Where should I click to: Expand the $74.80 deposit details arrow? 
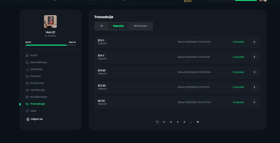coord(254,72)
